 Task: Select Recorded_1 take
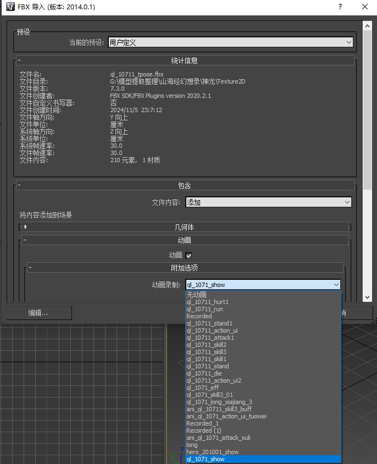[x=263, y=423]
